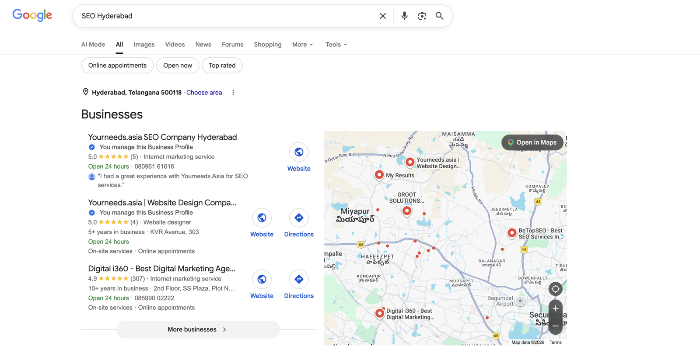Viewport: 700px width, 360px height.
Task: Click the Google logo
Action: click(32, 15)
